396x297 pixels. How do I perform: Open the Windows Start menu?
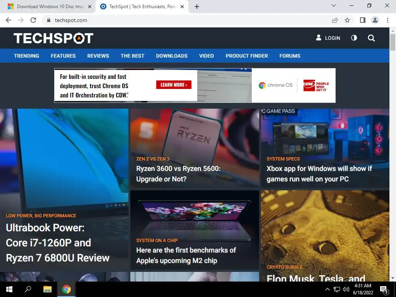[x=9, y=289]
